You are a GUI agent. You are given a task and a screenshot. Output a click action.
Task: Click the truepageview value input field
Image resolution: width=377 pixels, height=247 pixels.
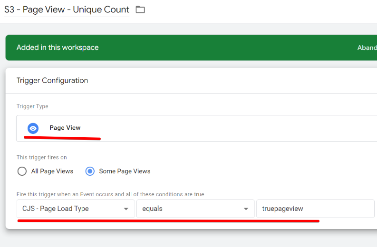(x=315, y=209)
